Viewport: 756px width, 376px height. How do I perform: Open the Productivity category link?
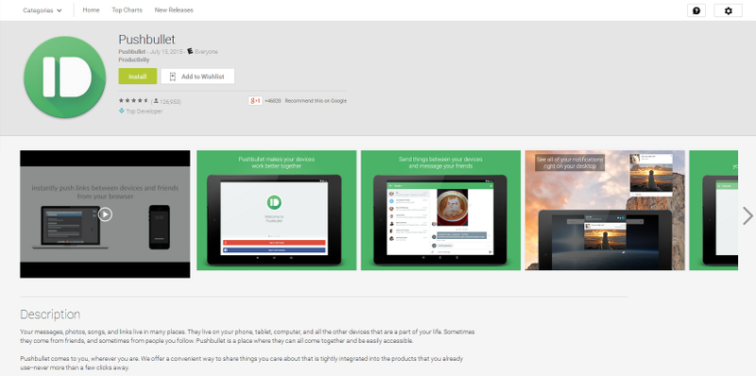pyautogui.click(x=134, y=60)
